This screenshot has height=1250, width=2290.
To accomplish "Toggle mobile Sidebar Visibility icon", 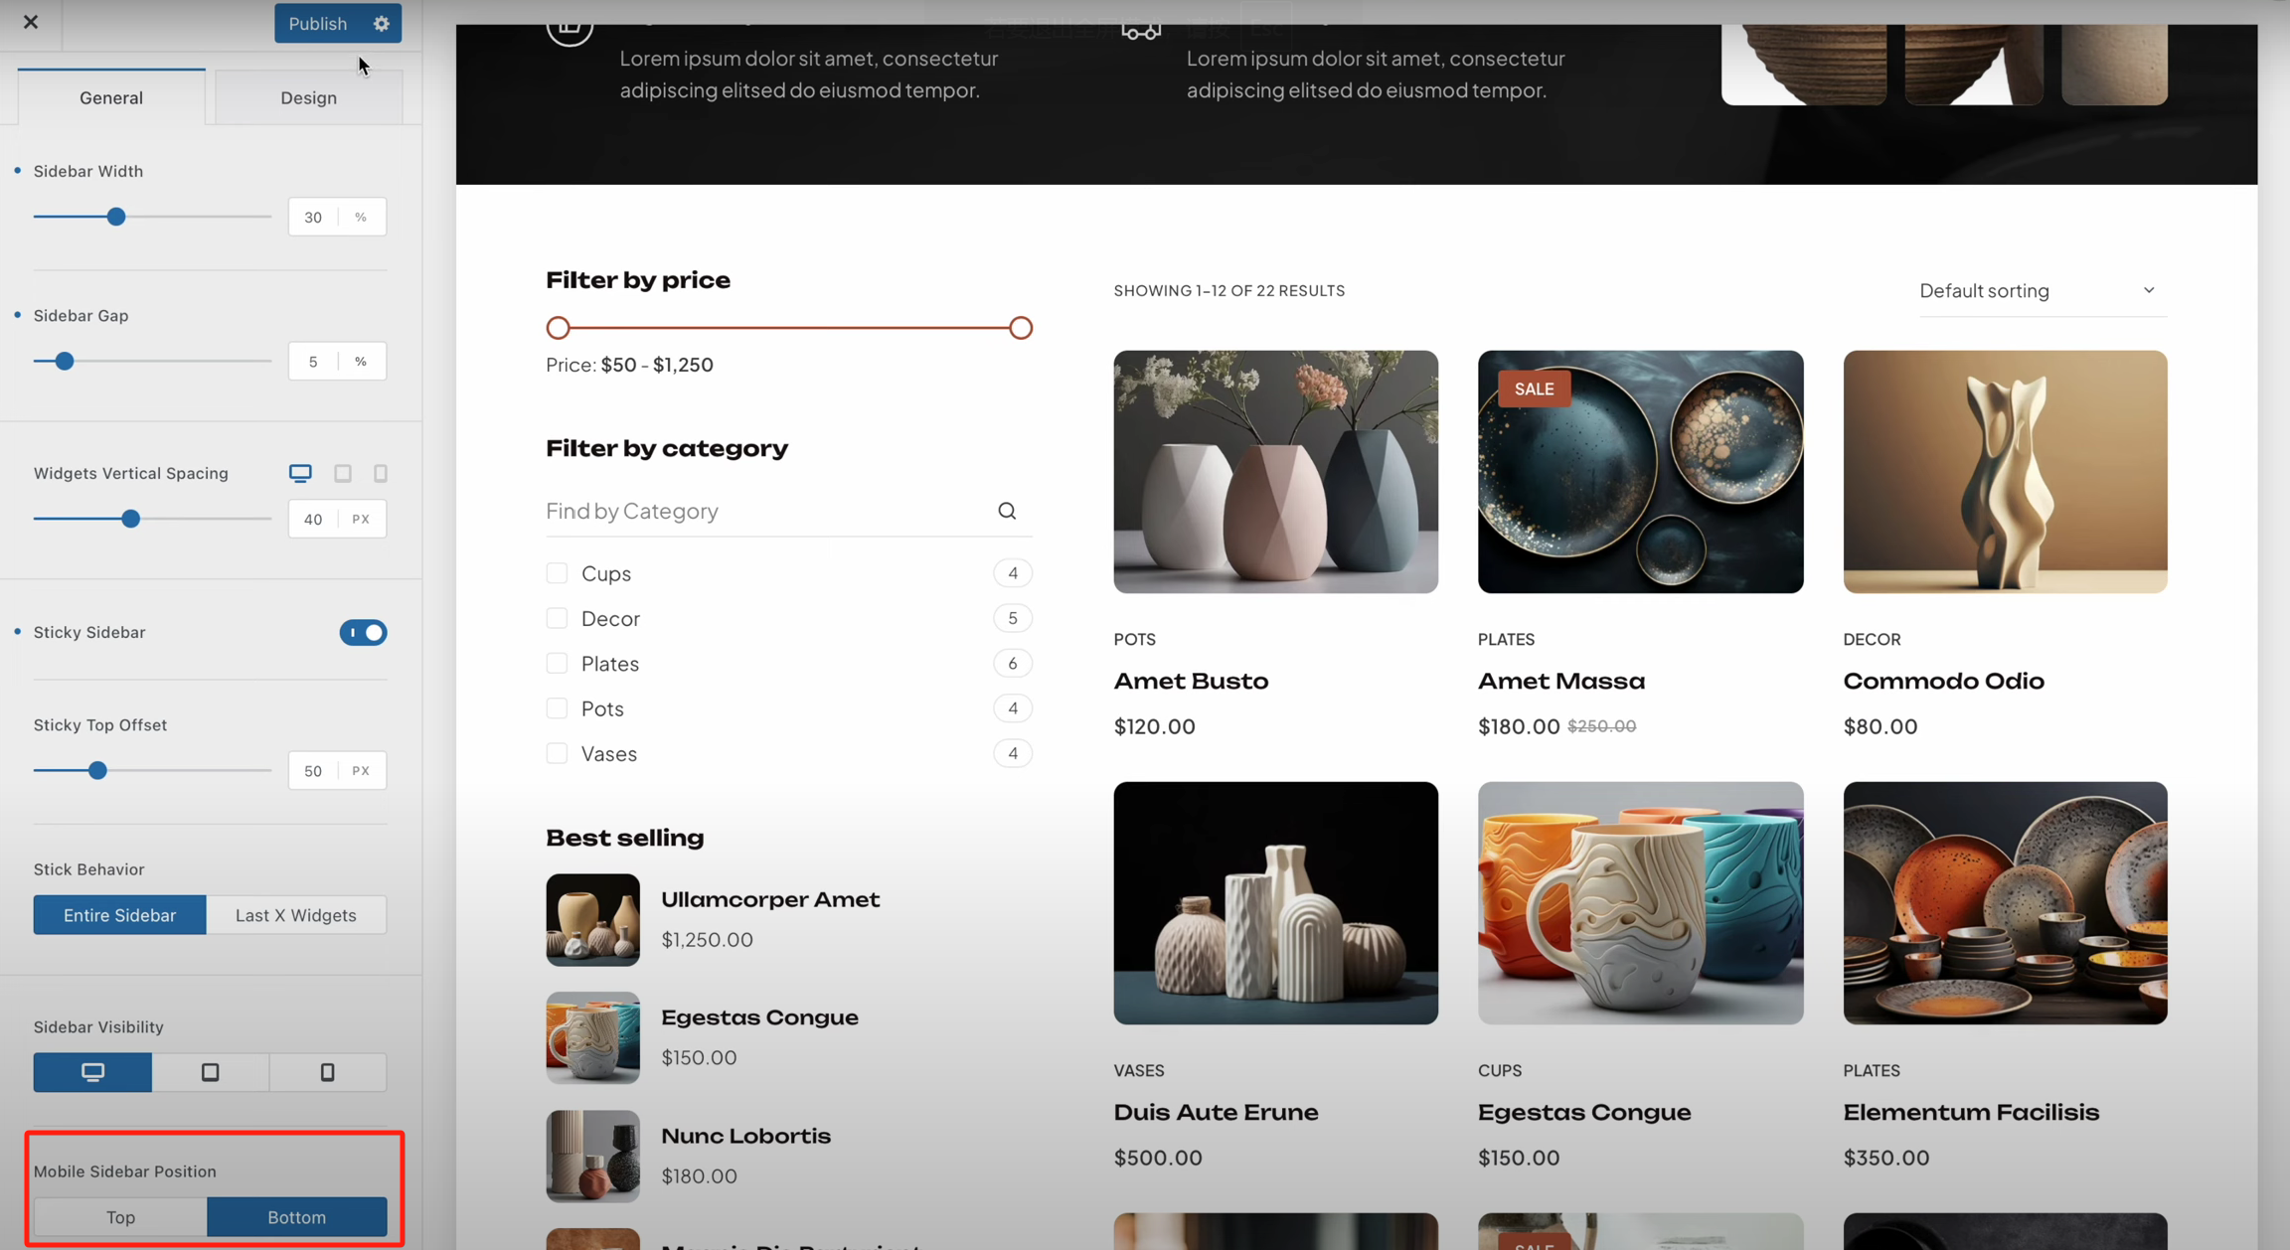I will [x=327, y=1072].
